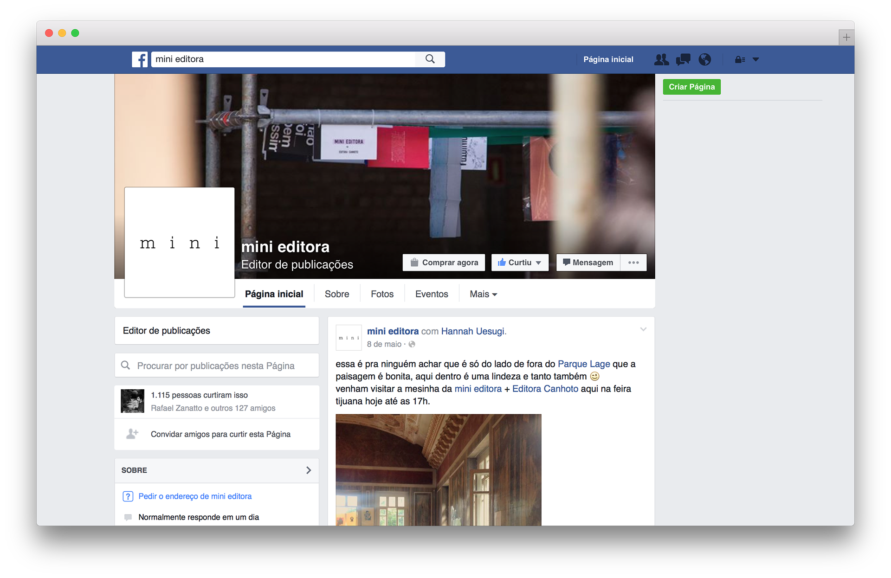This screenshot has width=891, height=578.
Task: Select the Página inicial tab
Action: click(274, 294)
